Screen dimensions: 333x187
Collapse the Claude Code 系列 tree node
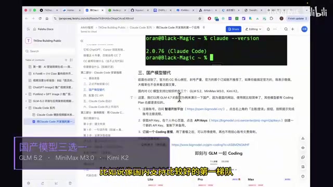click(26, 108)
